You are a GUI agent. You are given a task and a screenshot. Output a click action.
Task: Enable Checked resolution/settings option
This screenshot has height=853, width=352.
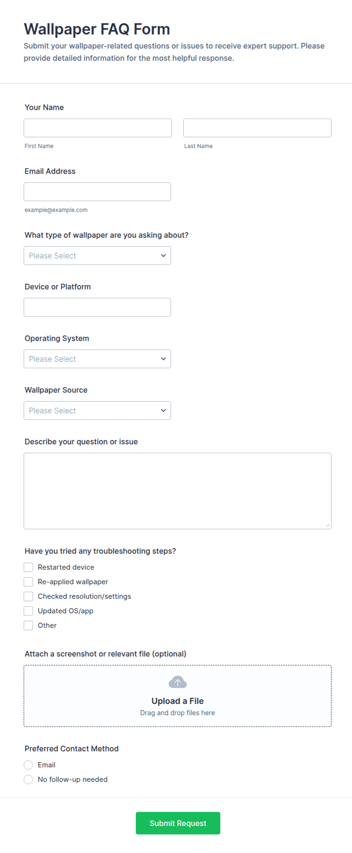point(28,596)
